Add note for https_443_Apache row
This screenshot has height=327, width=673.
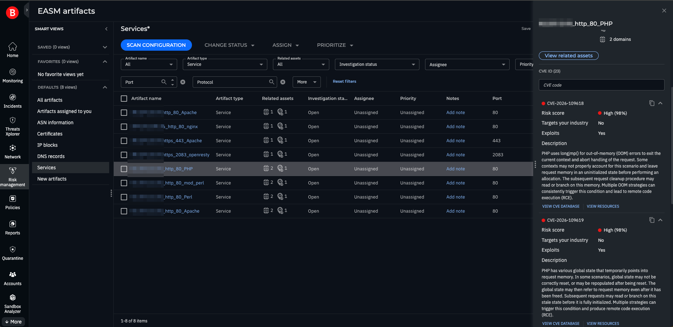(x=455, y=141)
